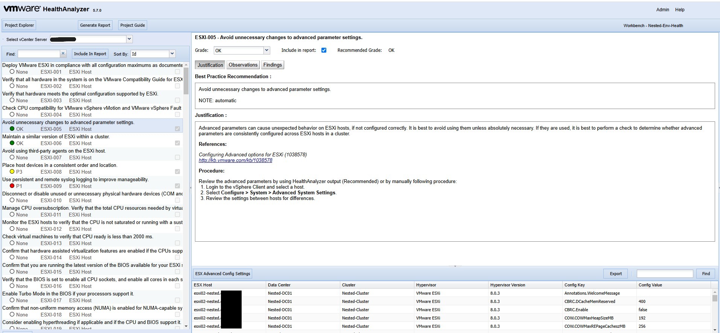Open the Sort By dropdown
The image size is (720, 333).
point(172,54)
